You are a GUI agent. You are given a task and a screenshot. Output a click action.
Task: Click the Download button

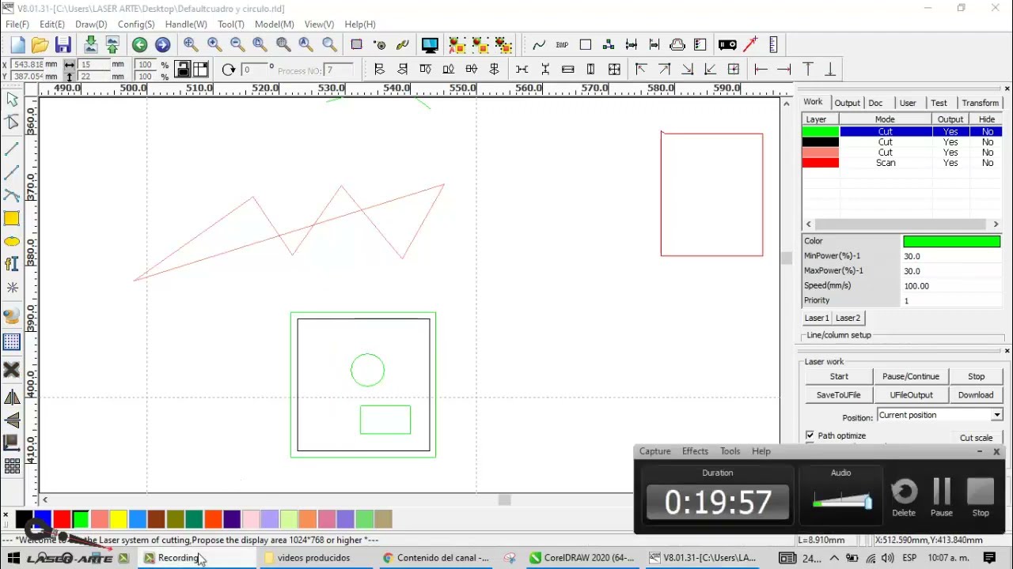point(976,394)
